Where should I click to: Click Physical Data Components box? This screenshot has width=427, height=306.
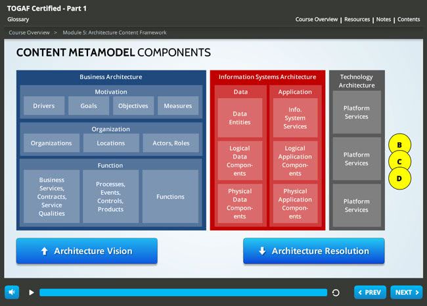[240, 203]
